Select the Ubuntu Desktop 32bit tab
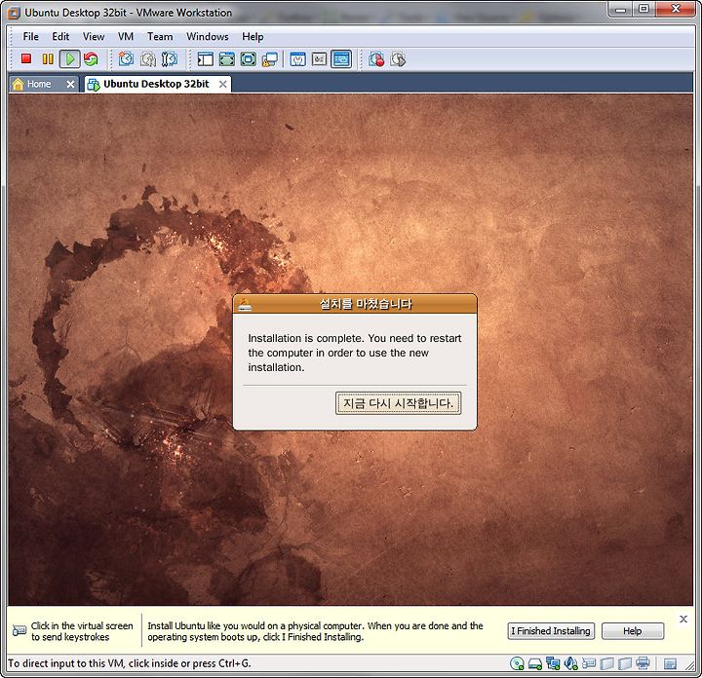Screen dimensions: 702x678 (156, 84)
